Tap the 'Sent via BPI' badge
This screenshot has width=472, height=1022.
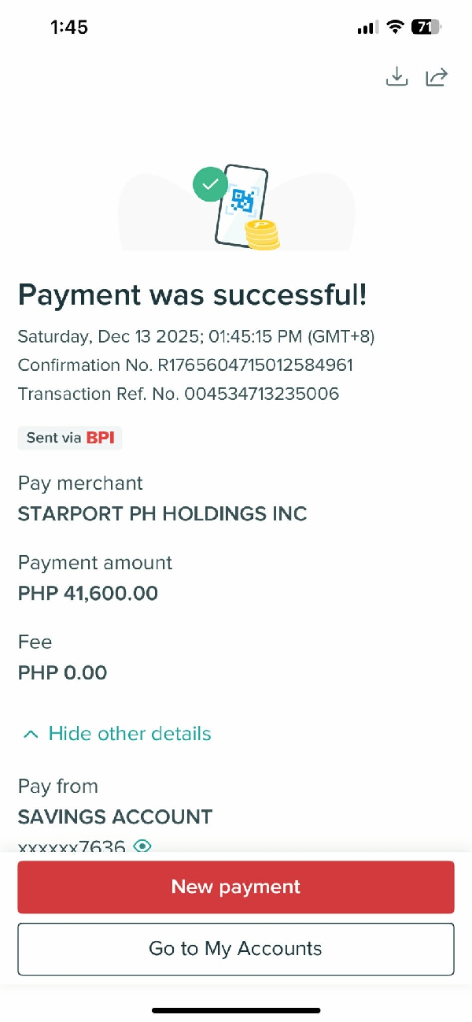tap(70, 438)
